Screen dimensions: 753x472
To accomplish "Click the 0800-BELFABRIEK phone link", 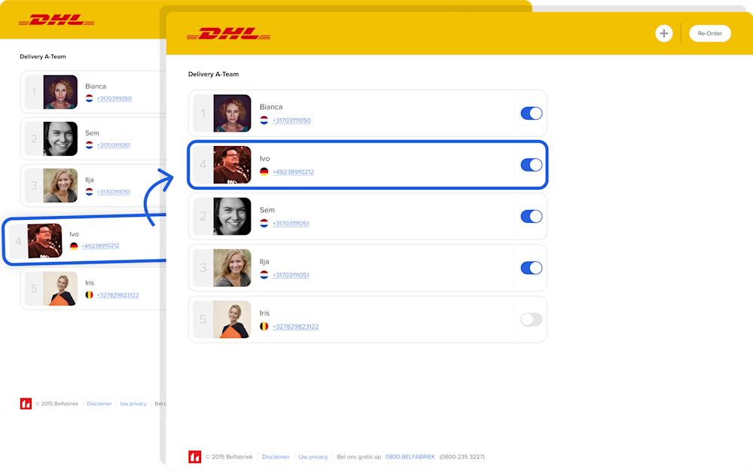I will [410, 457].
